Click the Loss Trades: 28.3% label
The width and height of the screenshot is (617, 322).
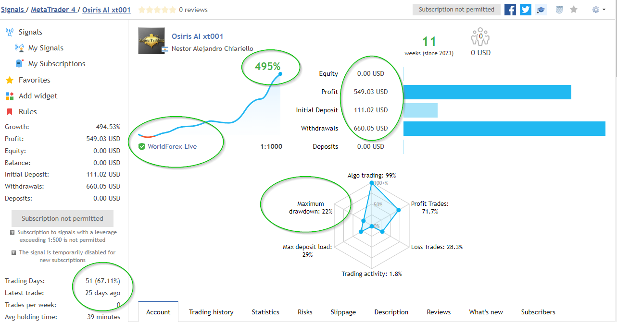(x=437, y=247)
